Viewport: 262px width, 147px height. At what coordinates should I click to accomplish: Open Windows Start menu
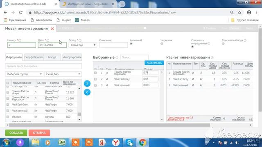pyautogui.click(x=6, y=143)
